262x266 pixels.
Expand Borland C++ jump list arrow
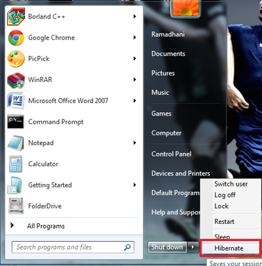pos(135,16)
